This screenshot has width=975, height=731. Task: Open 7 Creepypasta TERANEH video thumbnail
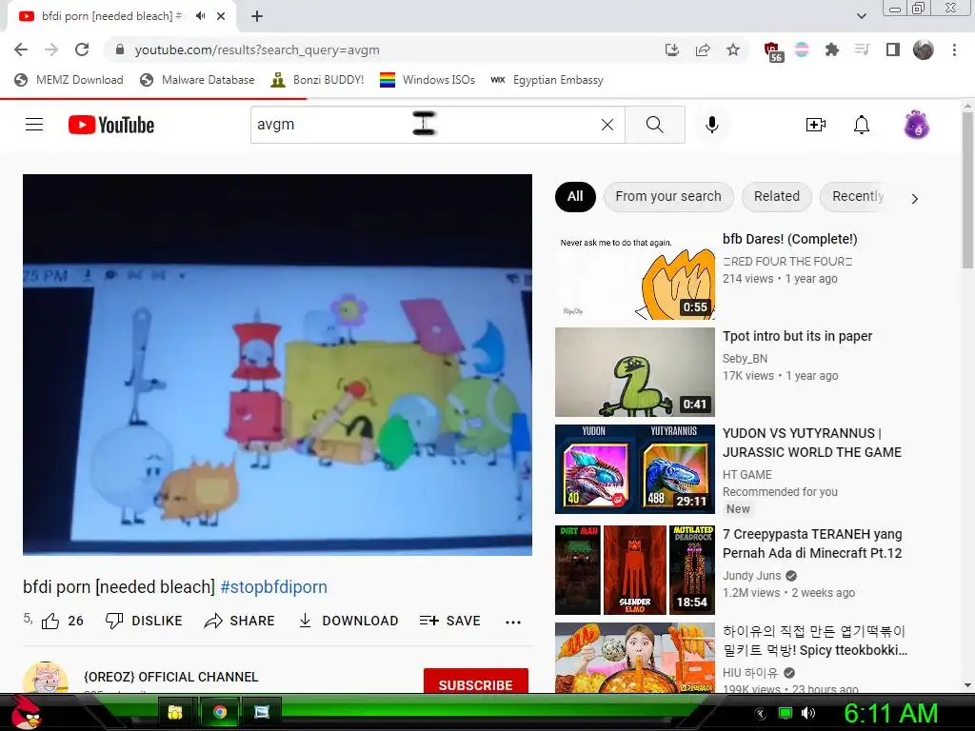coord(635,570)
